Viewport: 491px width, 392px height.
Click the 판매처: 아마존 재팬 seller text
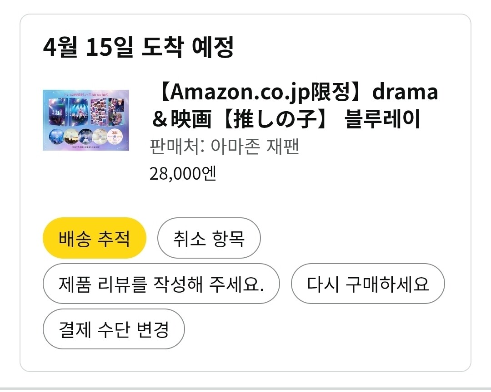(224, 146)
